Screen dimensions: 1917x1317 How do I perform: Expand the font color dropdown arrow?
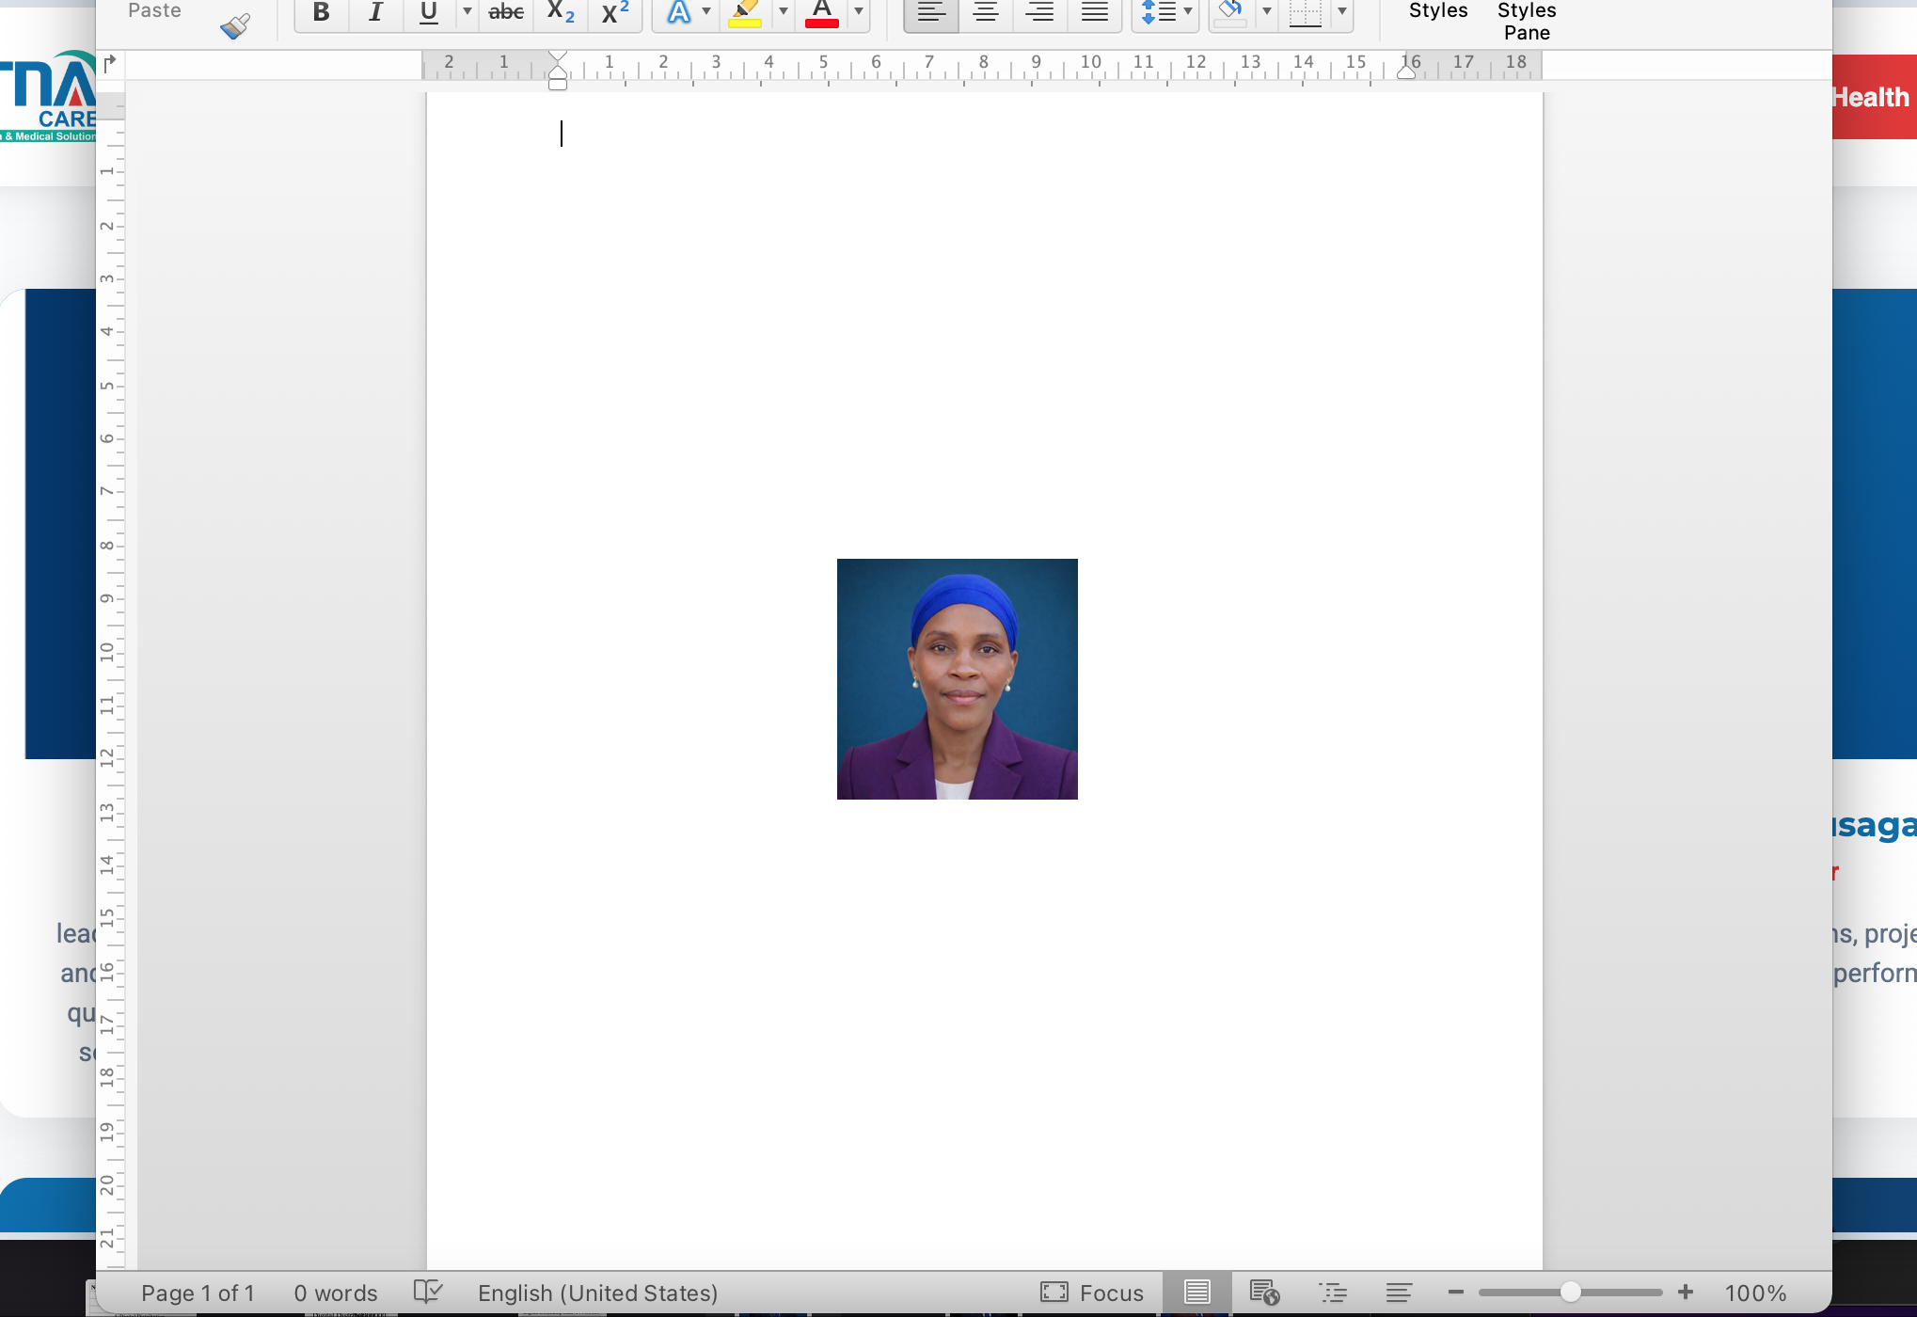click(858, 12)
